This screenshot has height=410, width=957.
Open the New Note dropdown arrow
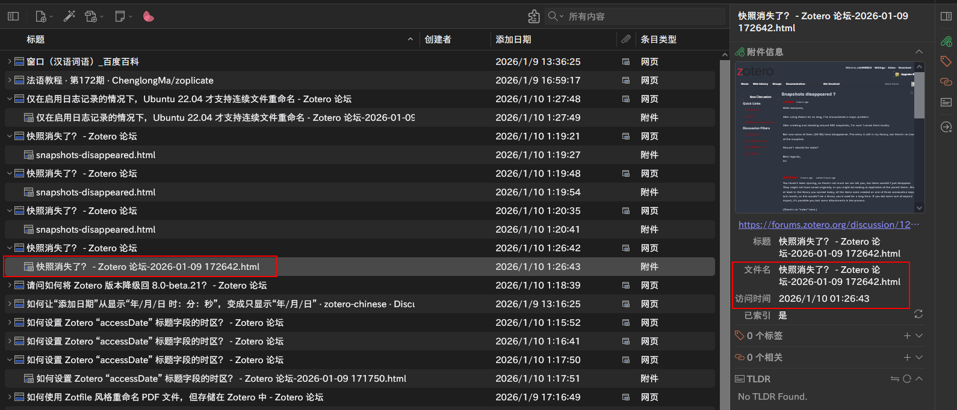(131, 17)
